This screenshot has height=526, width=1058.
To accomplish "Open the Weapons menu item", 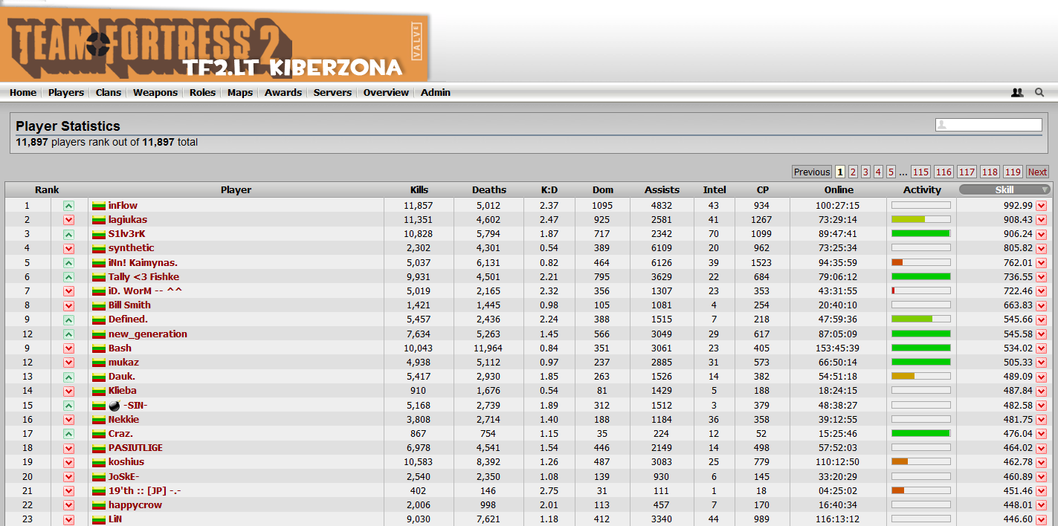I will click(x=155, y=93).
